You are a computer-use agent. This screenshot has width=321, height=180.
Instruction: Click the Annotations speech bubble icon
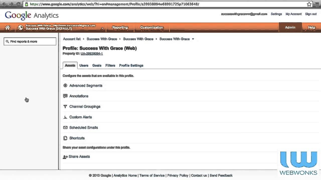click(65, 96)
